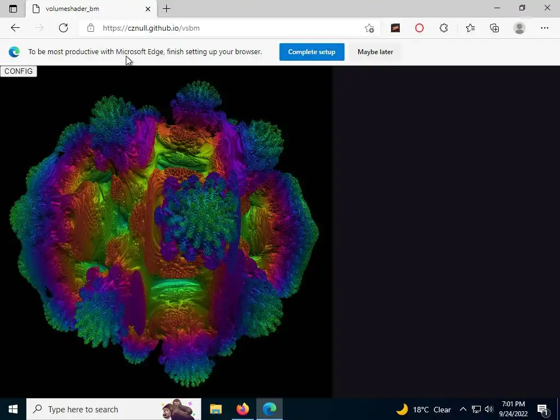This screenshot has height=420, width=560.
Task: Open File Explorer from taskbar
Action: tap(215, 409)
